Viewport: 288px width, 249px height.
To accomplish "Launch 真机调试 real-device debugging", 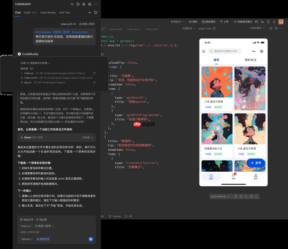I will click(x=209, y=22).
